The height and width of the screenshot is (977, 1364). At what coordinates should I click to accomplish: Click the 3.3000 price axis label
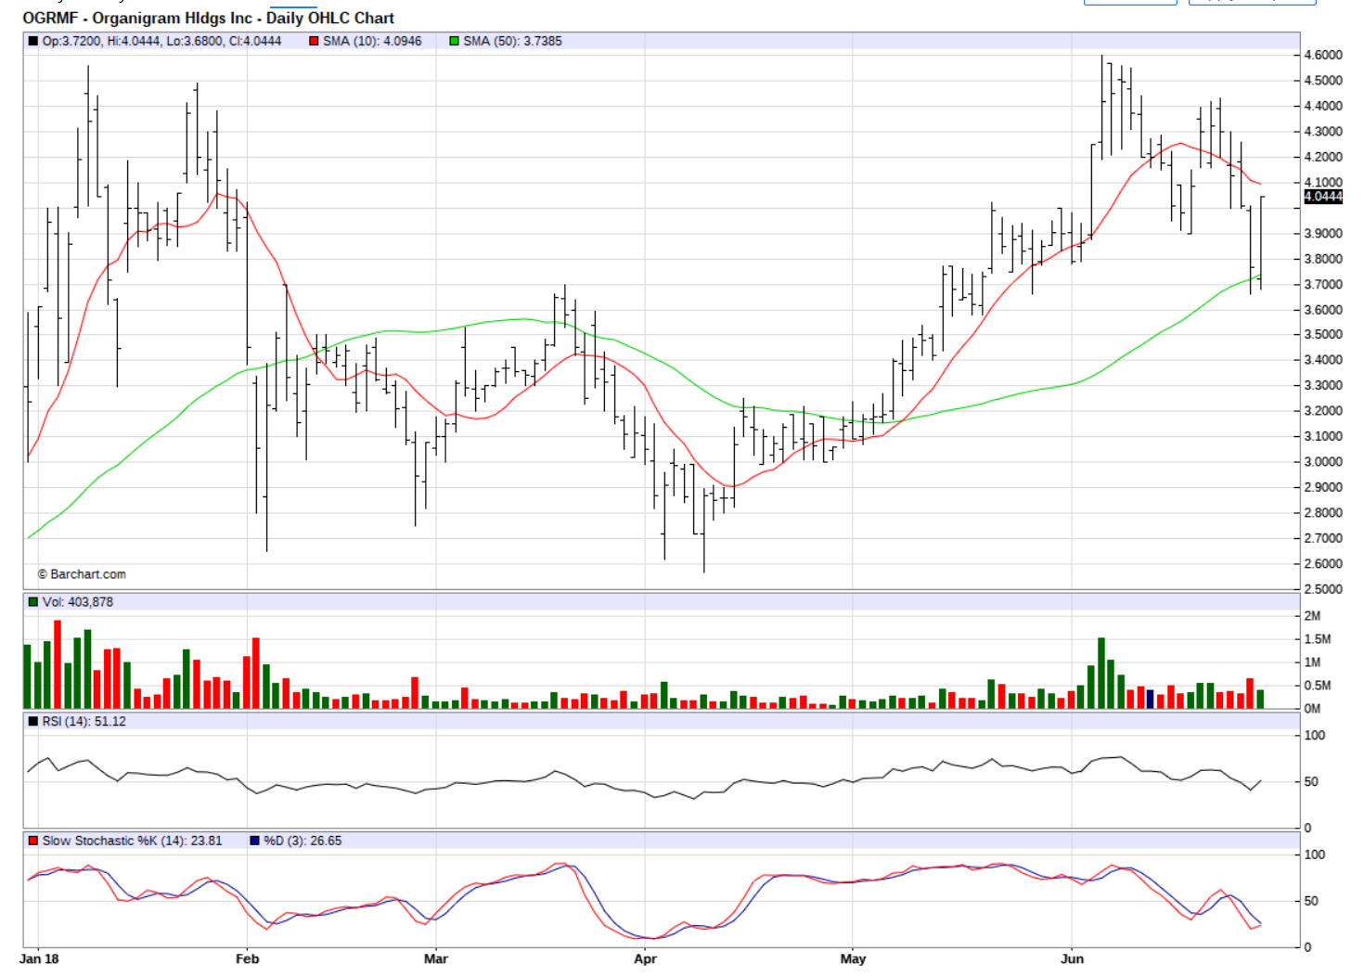click(x=1323, y=385)
